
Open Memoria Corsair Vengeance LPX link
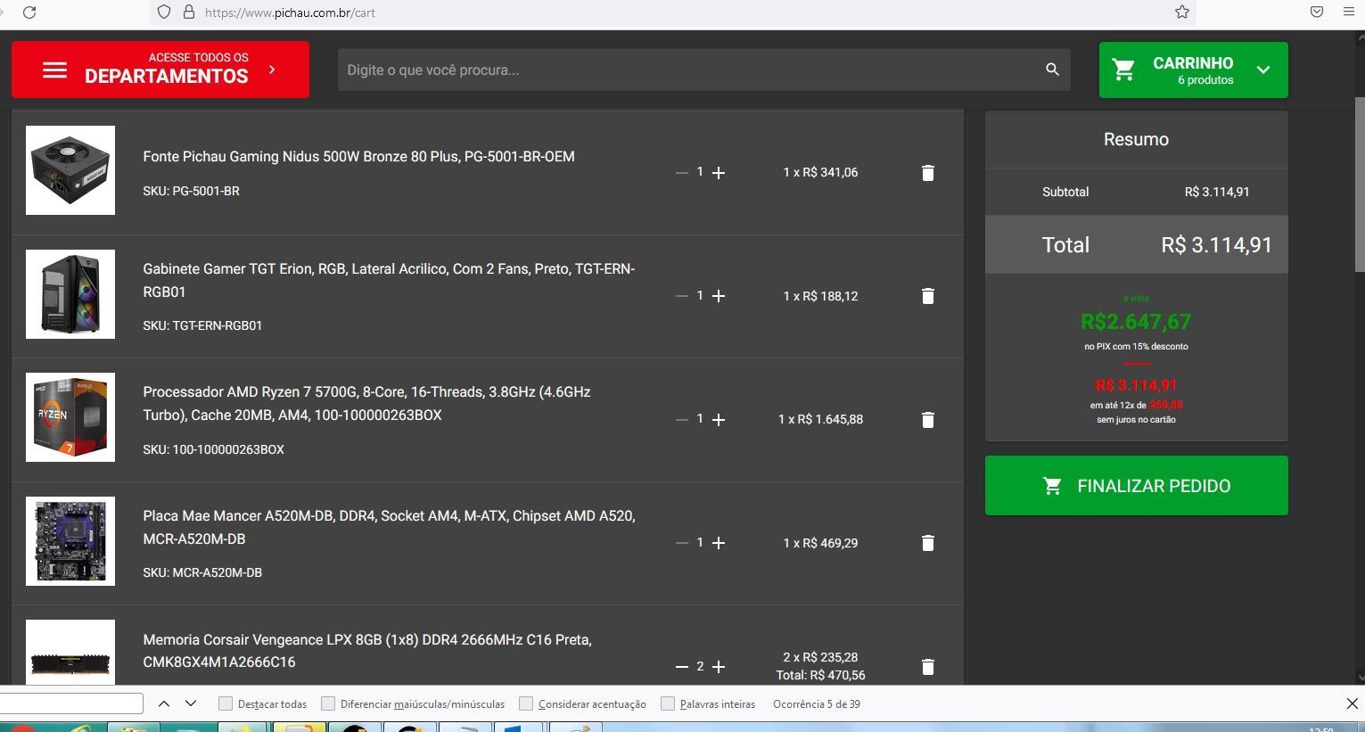click(x=367, y=651)
